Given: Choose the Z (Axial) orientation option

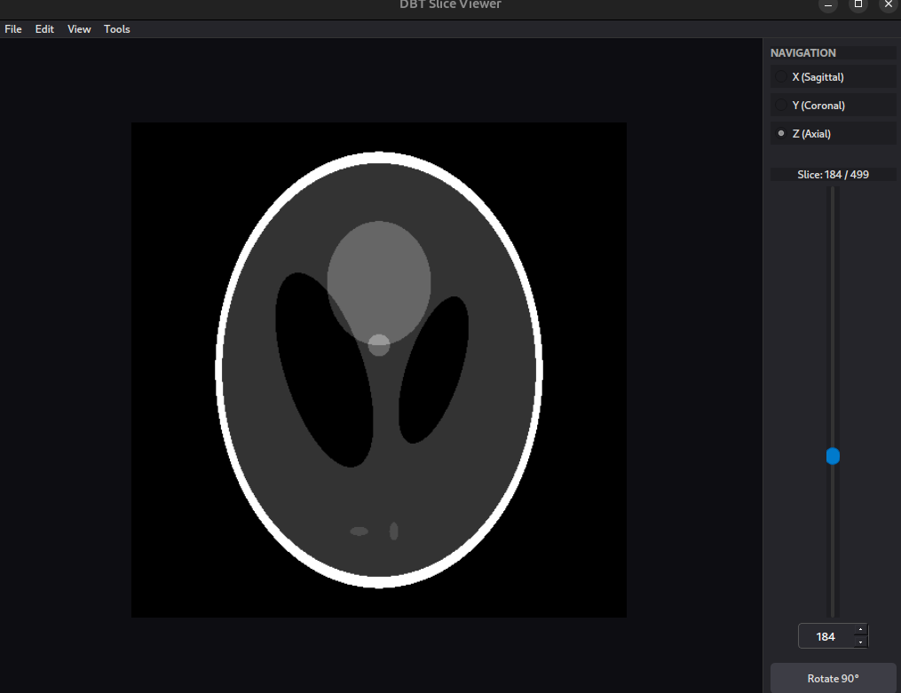Looking at the screenshot, I should pyautogui.click(x=781, y=134).
